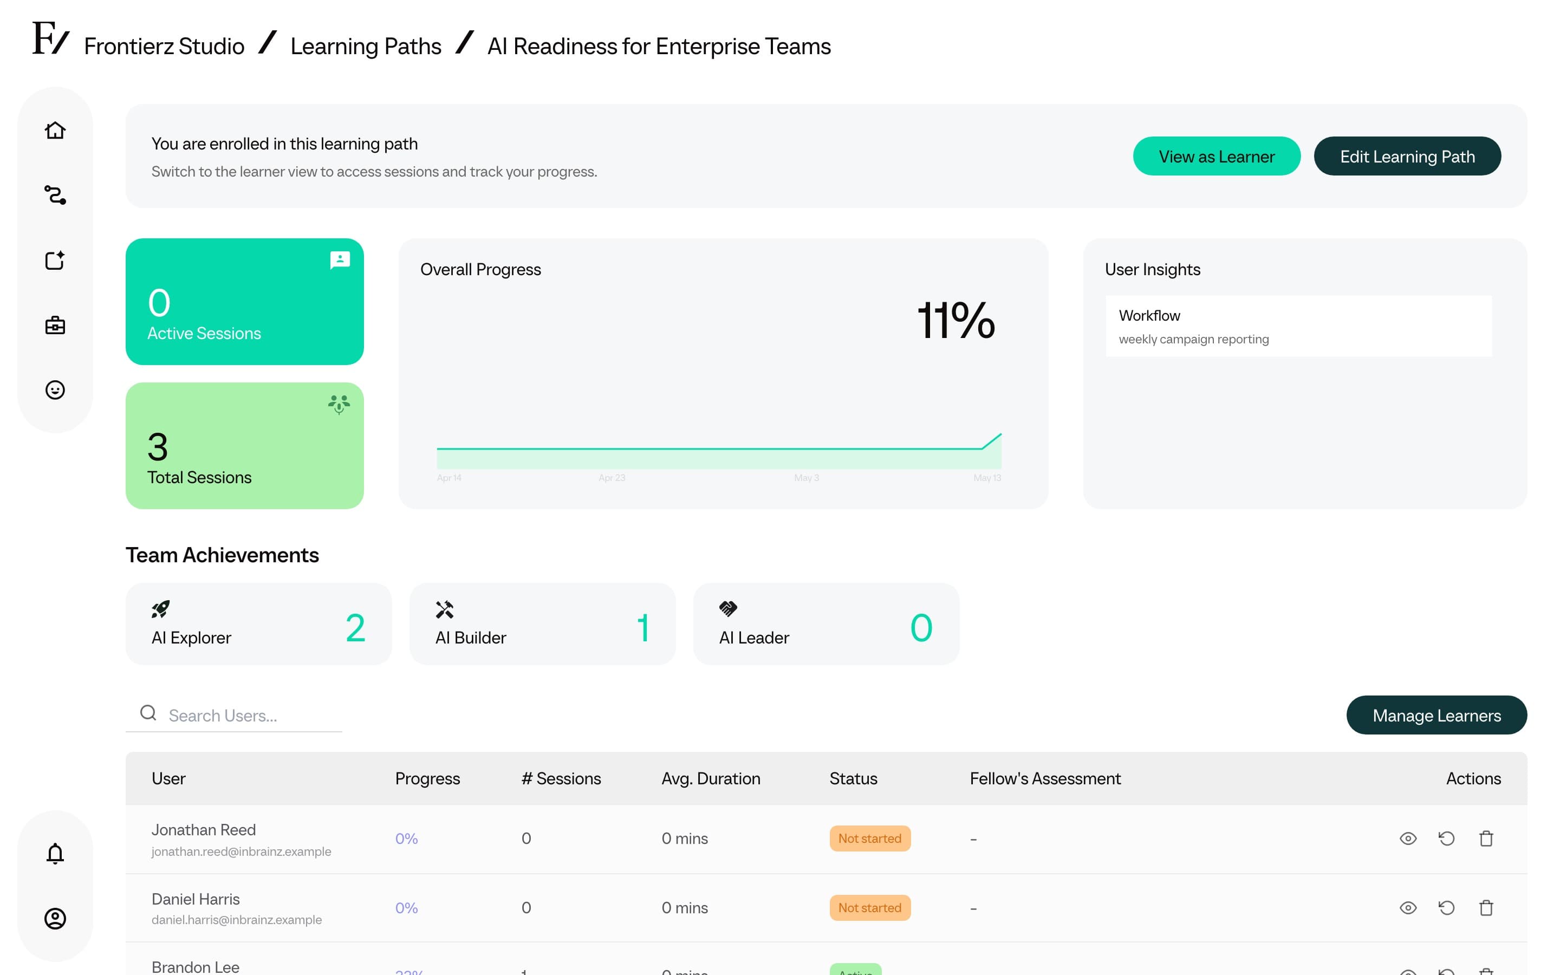Click the sparkle create icon in sidebar
Image resolution: width=1560 pixels, height=975 pixels.
pyautogui.click(x=55, y=260)
